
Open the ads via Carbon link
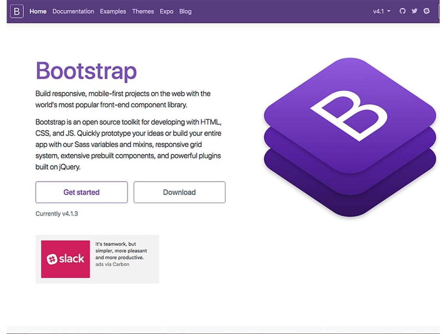113,264
